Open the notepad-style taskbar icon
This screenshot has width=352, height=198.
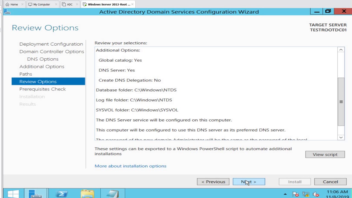tap(112, 194)
